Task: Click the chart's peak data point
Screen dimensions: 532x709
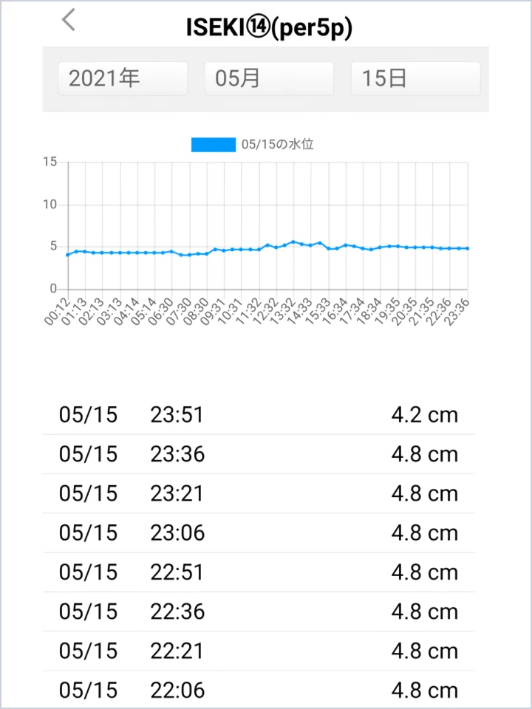Action: coord(293,242)
